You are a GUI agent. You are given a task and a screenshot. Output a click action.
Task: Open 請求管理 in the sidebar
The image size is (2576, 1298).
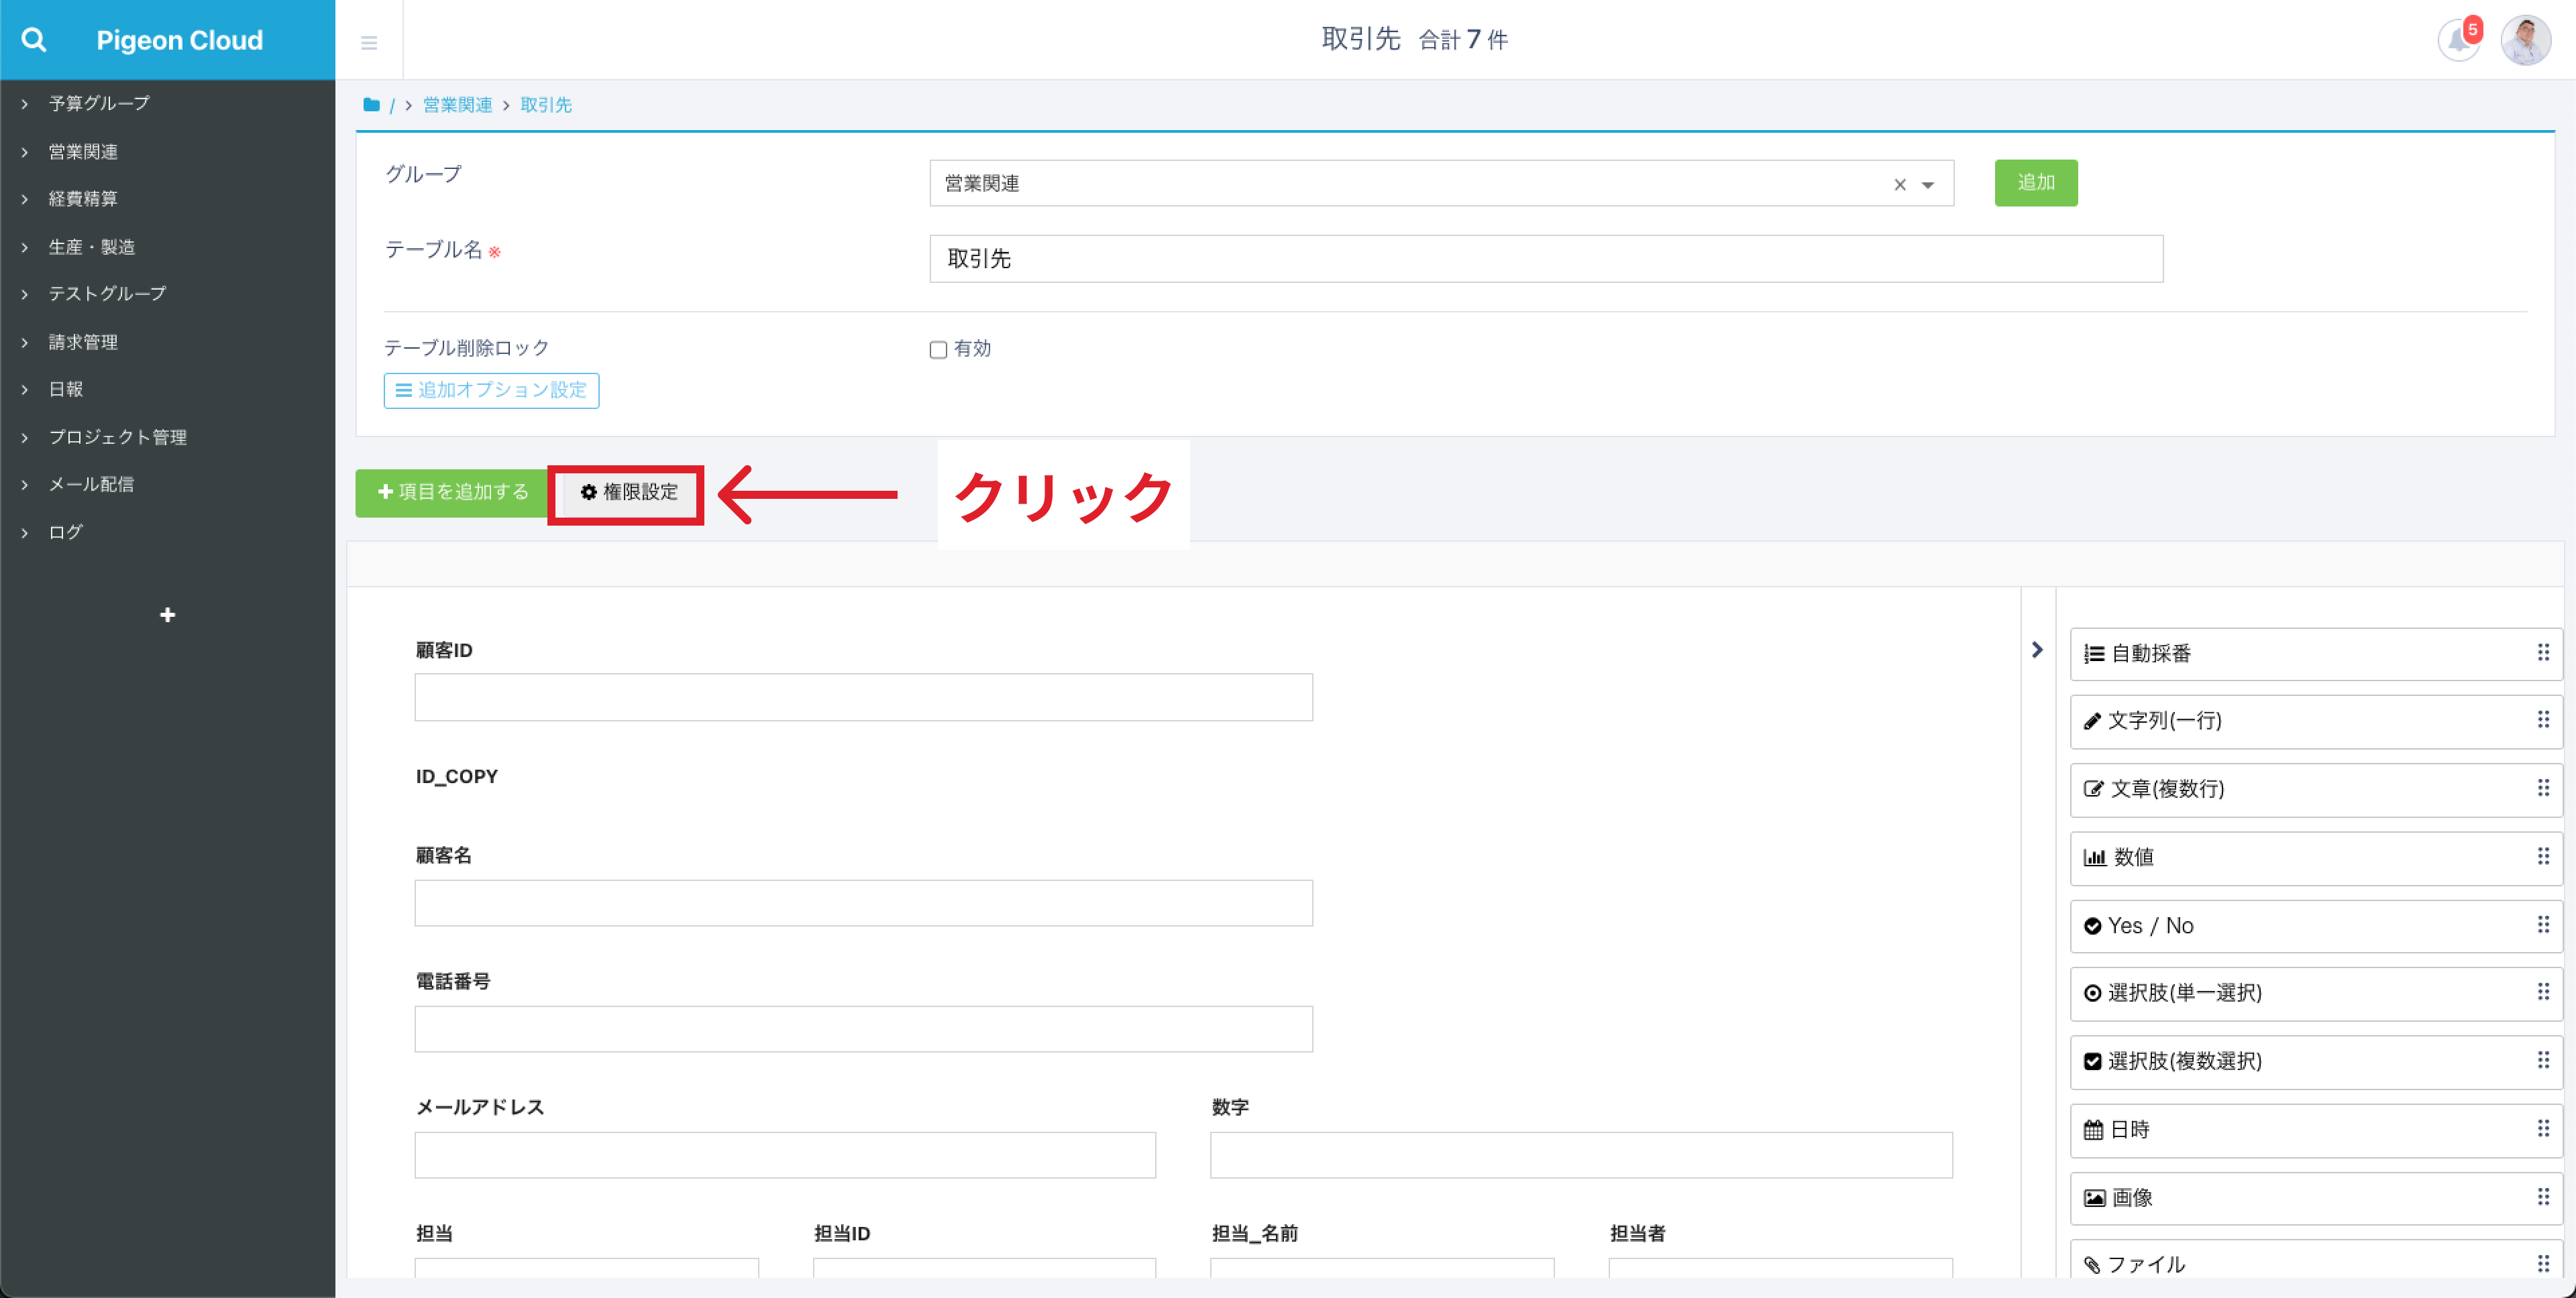pos(84,342)
